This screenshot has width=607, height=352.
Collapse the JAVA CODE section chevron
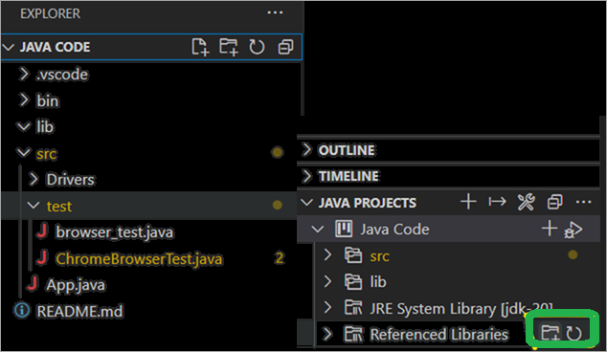[x=8, y=47]
